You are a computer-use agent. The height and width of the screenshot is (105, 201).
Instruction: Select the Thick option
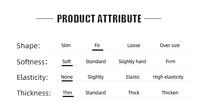pyautogui.click(x=134, y=93)
